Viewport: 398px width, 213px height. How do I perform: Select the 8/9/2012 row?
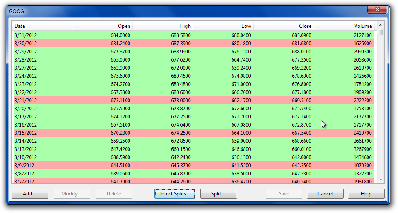pyautogui.click(x=193, y=166)
